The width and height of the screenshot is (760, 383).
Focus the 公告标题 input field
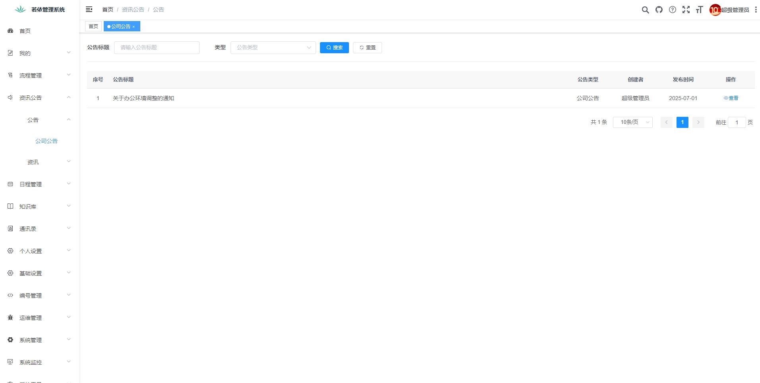click(157, 48)
